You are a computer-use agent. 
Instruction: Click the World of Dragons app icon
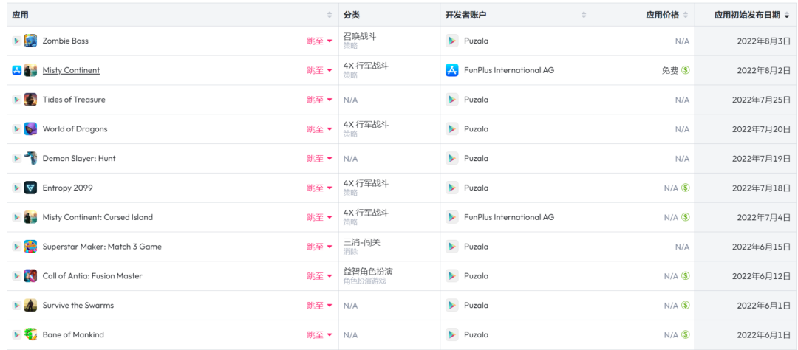(x=30, y=128)
